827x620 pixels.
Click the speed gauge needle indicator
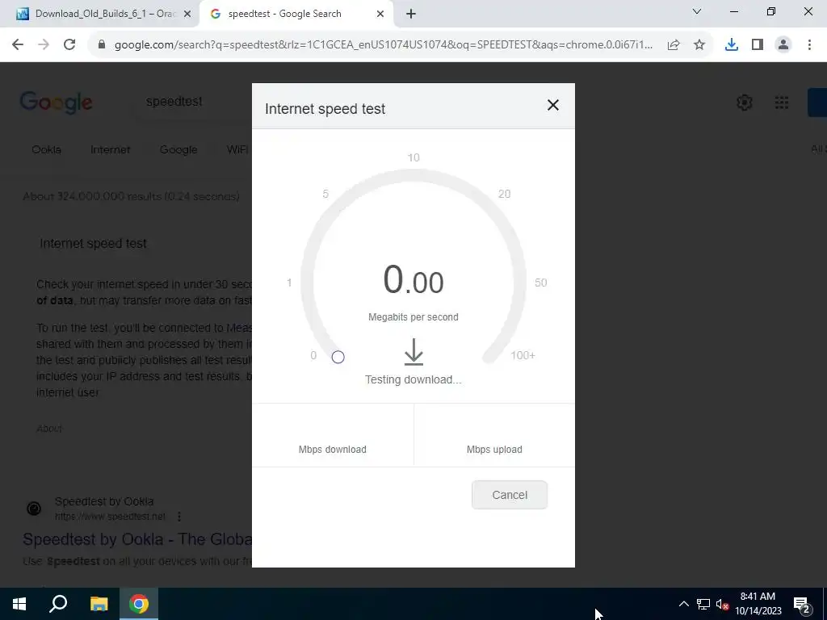[338, 358]
